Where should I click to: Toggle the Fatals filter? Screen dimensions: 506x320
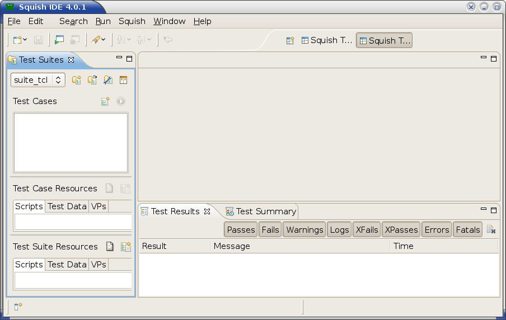(x=467, y=230)
